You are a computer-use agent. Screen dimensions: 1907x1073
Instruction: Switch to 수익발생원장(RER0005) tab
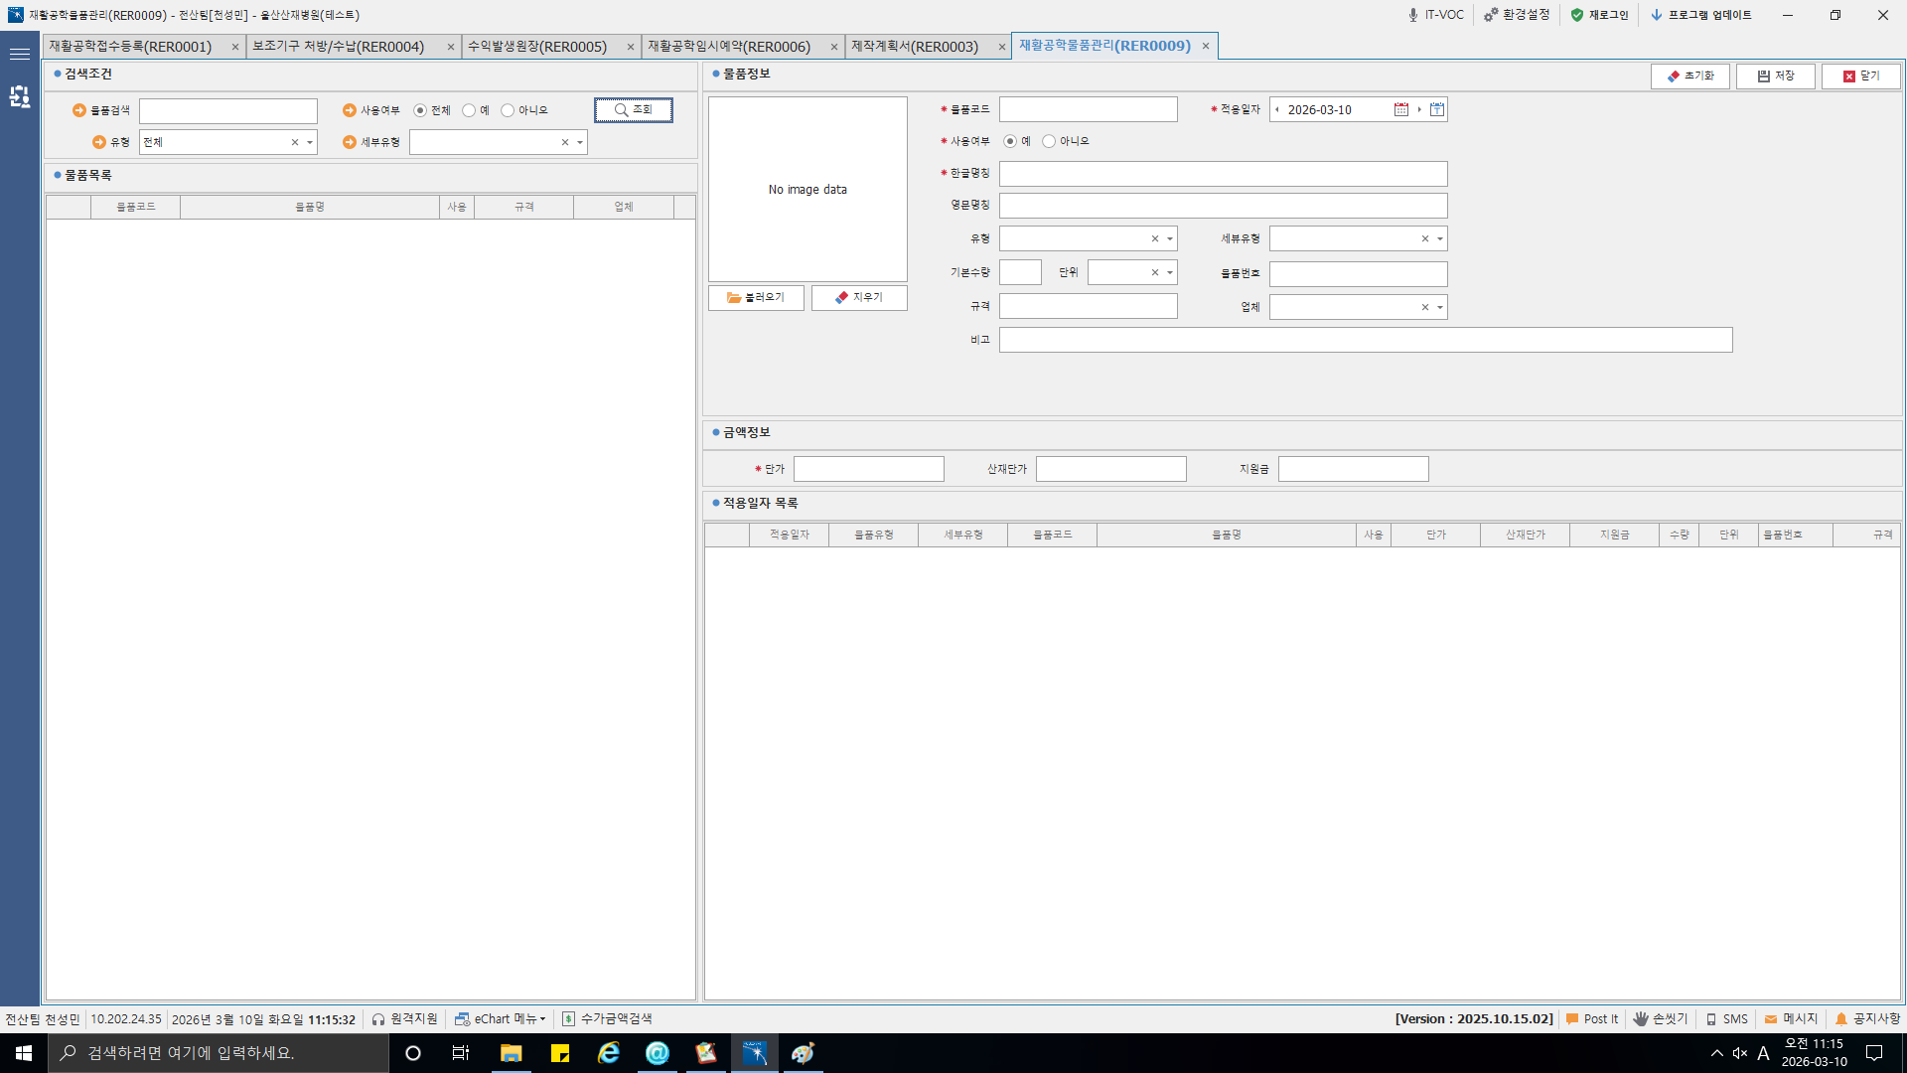click(x=537, y=47)
